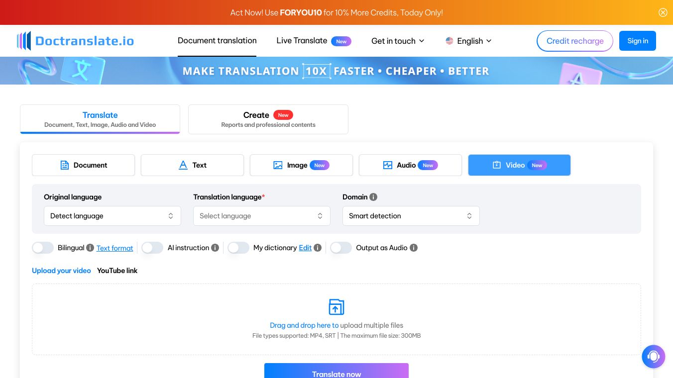Screen dimensions: 673x378
Task: Click the upload file icon in drop zone
Action: pos(336,307)
